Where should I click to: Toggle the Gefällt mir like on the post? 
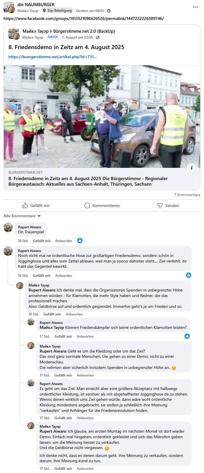click(36, 206)
